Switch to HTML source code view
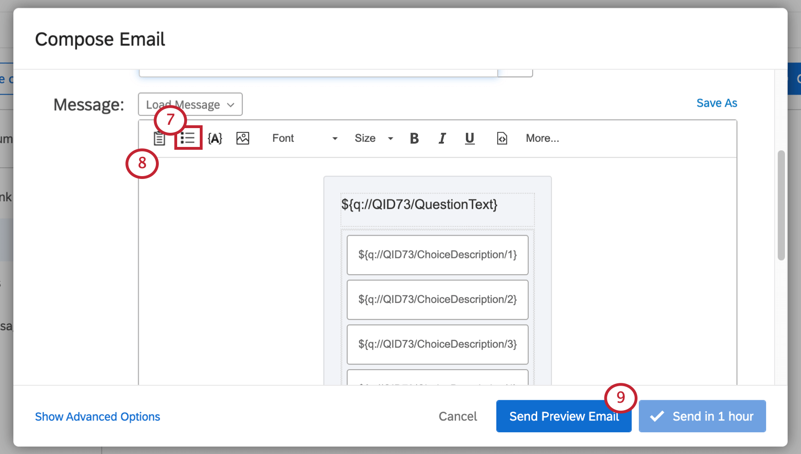Screen dimensions: 801x454 pos(502,138)
